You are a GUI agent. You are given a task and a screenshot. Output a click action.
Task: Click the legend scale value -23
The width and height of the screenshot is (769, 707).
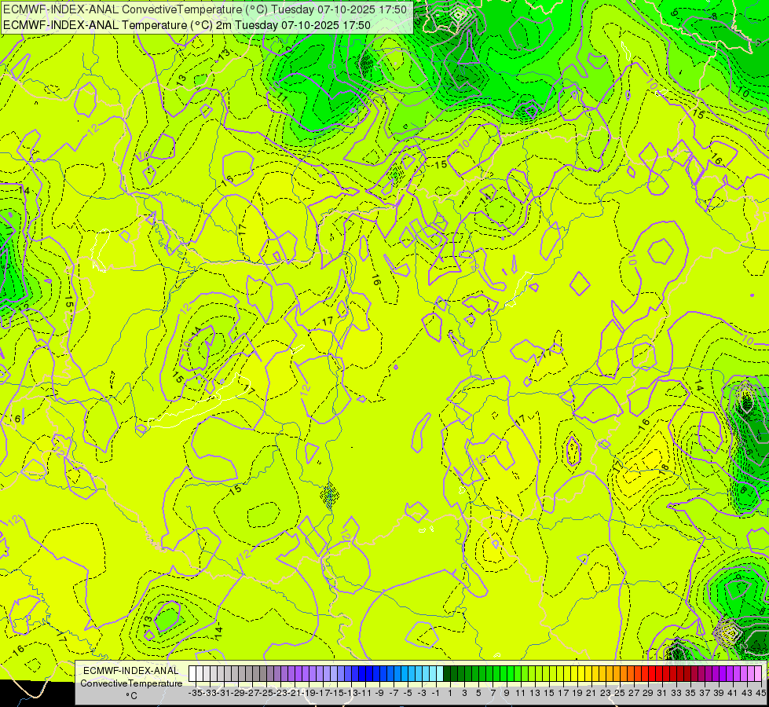(281, 694)
